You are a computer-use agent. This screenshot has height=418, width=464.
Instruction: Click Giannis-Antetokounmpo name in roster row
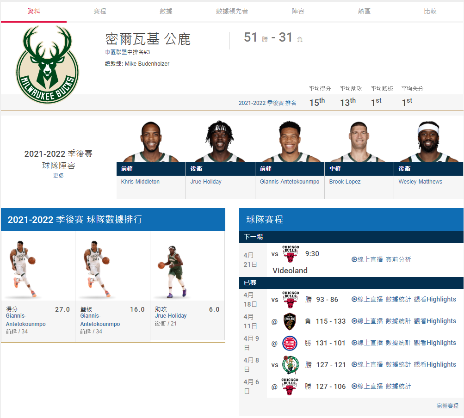point(290,182)
